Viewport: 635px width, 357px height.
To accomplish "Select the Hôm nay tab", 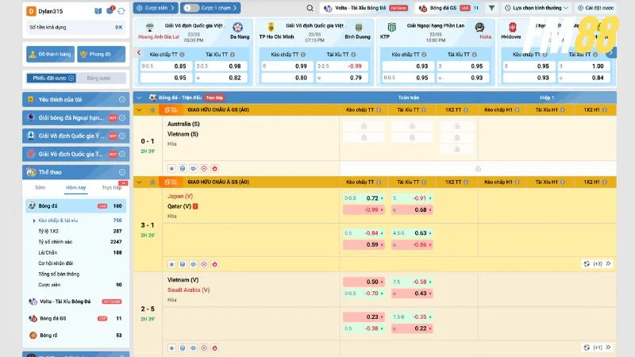I will tap(76, 188).
